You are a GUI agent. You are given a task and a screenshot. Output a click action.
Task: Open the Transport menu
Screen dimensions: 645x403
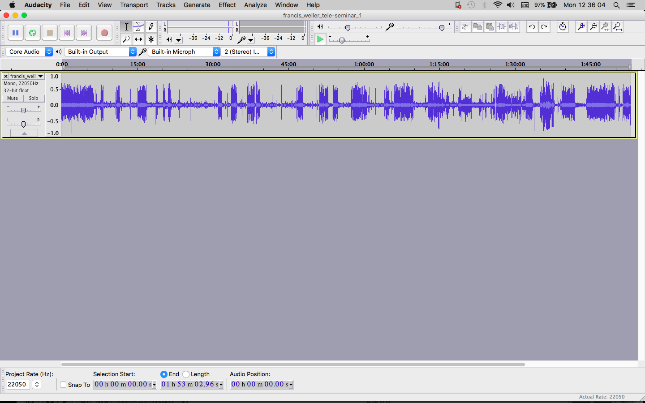tap(134, 5)
